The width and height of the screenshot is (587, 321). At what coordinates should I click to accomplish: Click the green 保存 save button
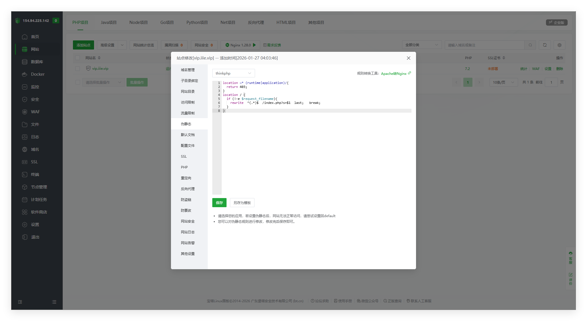tap(219, 203)
